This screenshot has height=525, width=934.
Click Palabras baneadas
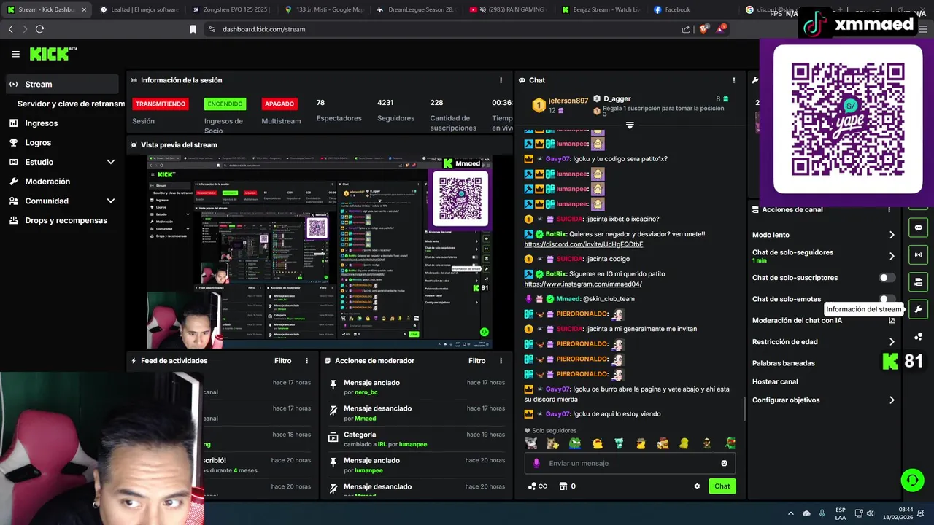coord(784,363)
